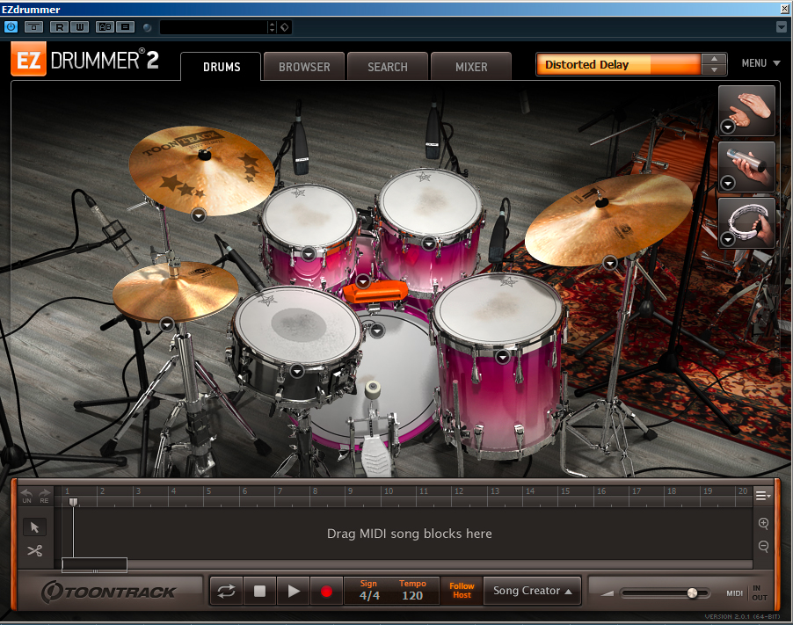Toggle the A/B comparison button

pos(105,26)
